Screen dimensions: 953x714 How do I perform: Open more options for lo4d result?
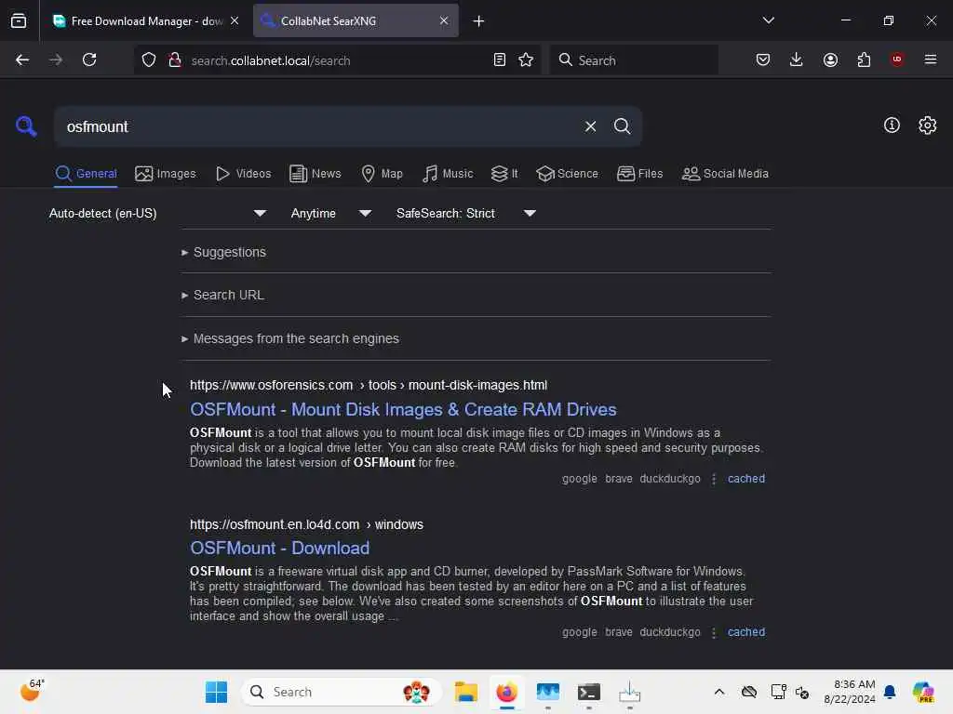pos(714,632)
